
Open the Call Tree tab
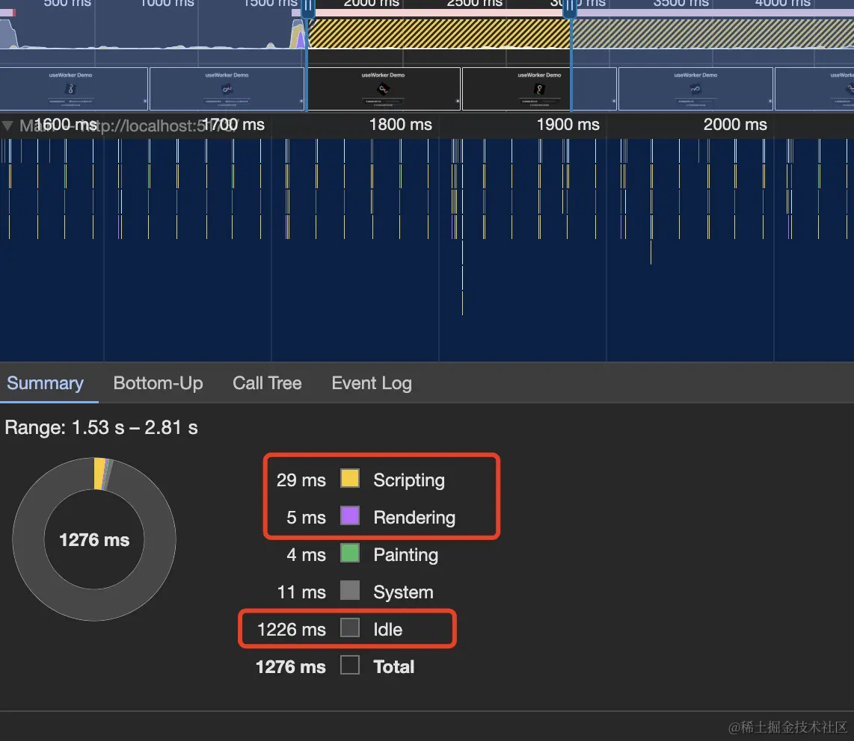(267, 383)
